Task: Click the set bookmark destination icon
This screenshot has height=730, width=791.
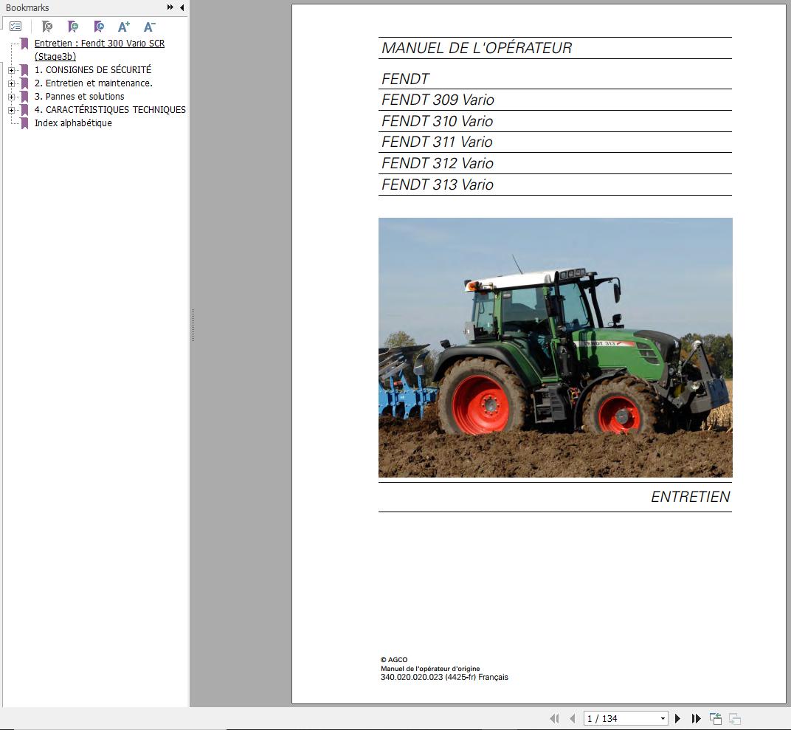Action: click(99, 27)
